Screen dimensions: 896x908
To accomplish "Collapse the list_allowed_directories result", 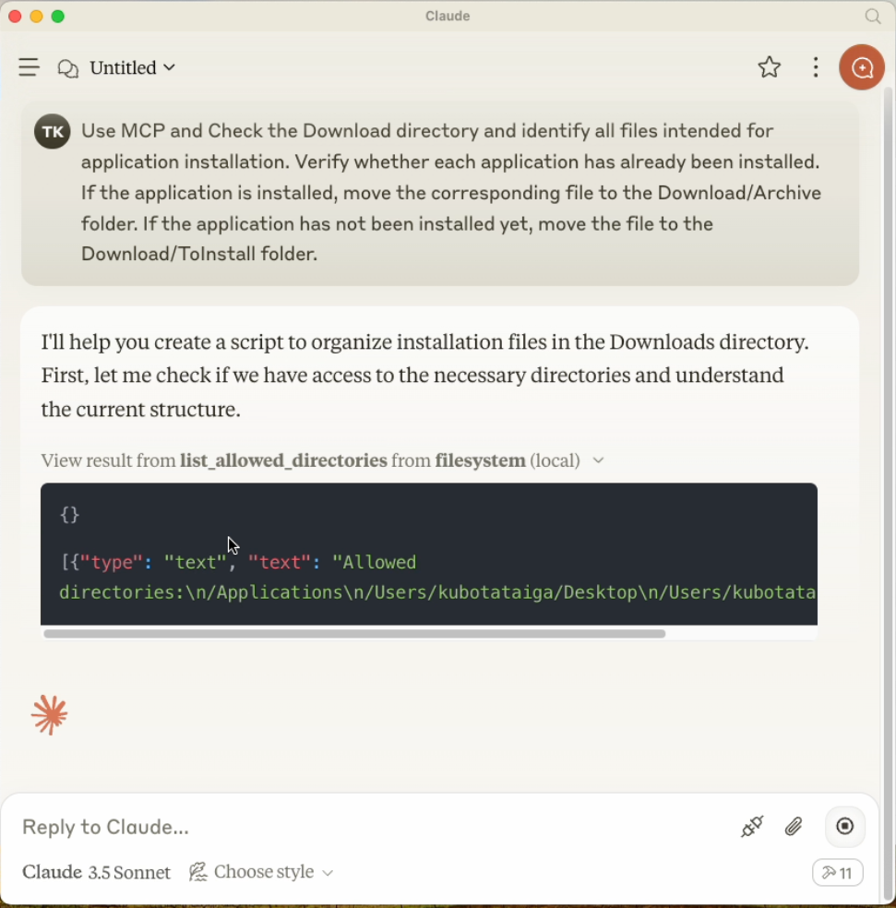I will [x=598, y=460].
